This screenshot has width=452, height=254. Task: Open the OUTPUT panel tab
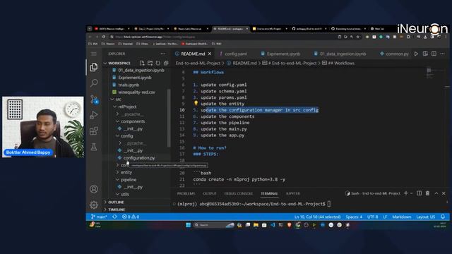click(x=210, y=193)
